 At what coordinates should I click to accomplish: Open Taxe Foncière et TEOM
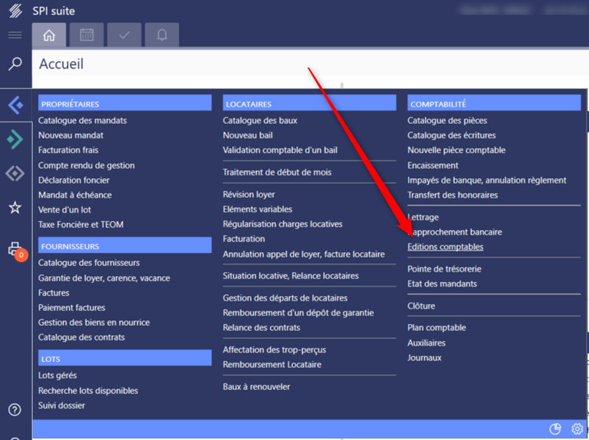click(81, 224)
